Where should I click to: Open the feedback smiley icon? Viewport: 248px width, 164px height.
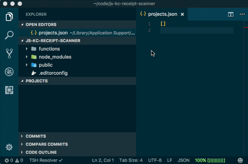pos(240,160)
